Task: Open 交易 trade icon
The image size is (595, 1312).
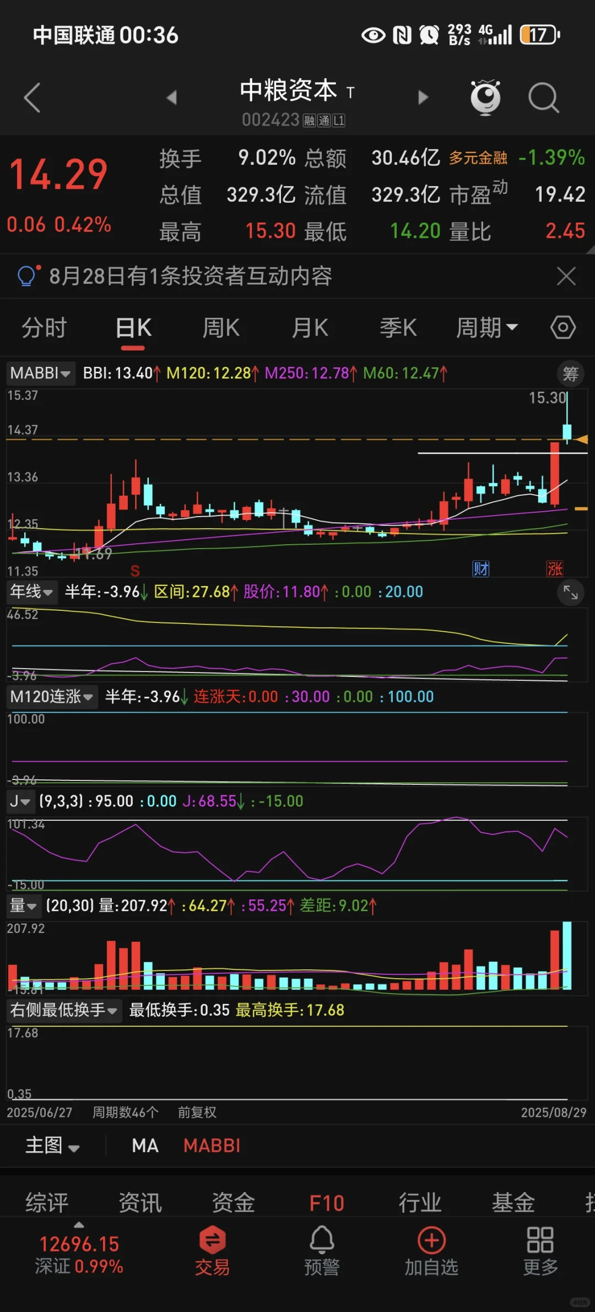Action: (x=212, y=1251)
